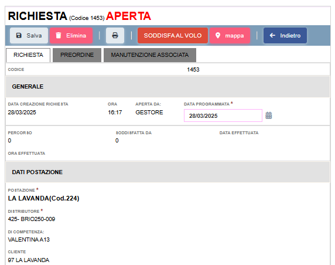Viewport: 335px width, 265px height.
Task: Save the request with Salva
Action: [29, 36]
